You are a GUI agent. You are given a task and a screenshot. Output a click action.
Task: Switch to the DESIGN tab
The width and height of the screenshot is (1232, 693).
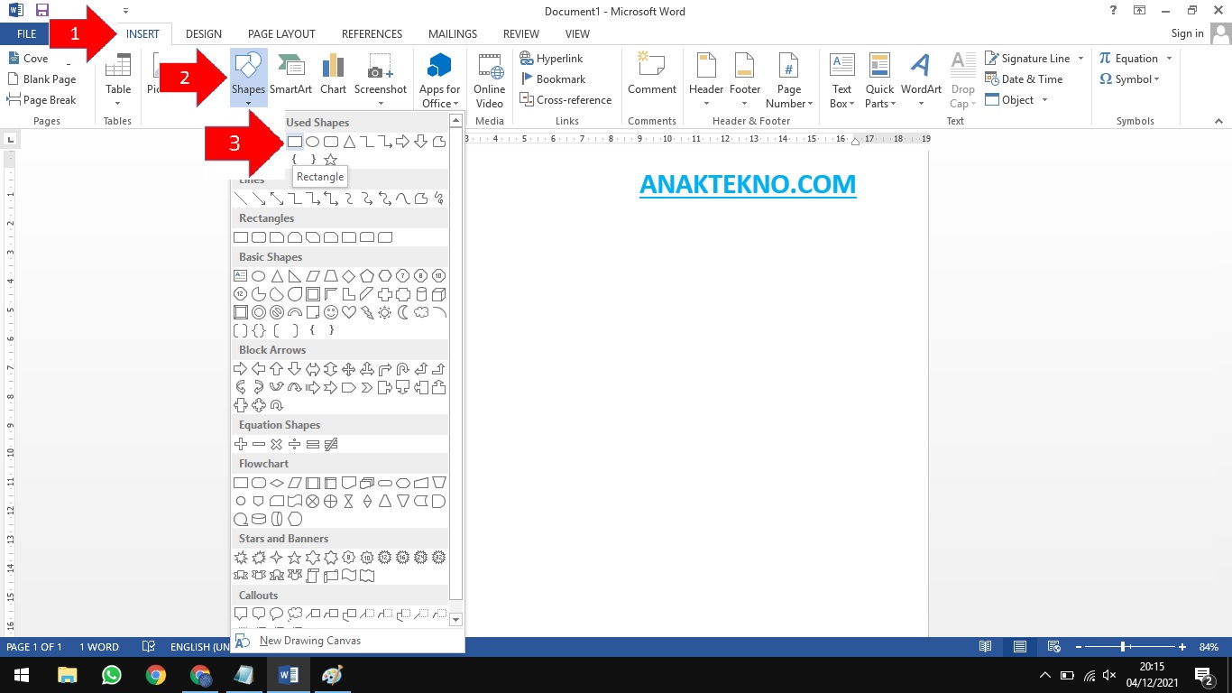(204, 34)
